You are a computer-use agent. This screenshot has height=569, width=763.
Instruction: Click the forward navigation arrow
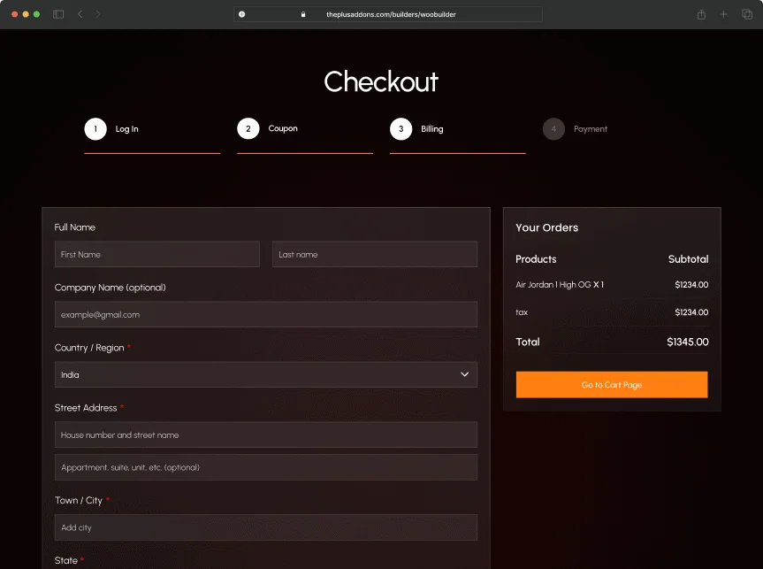[97, 14]
